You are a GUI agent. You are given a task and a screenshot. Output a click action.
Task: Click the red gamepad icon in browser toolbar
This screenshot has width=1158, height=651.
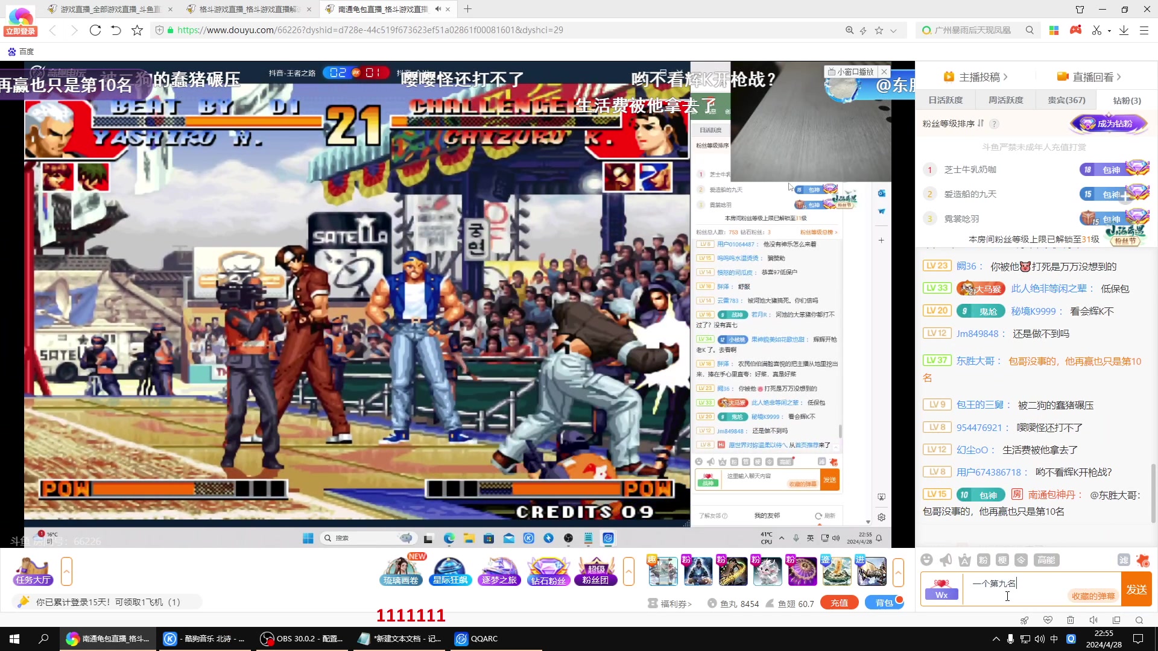(1075, 30)
